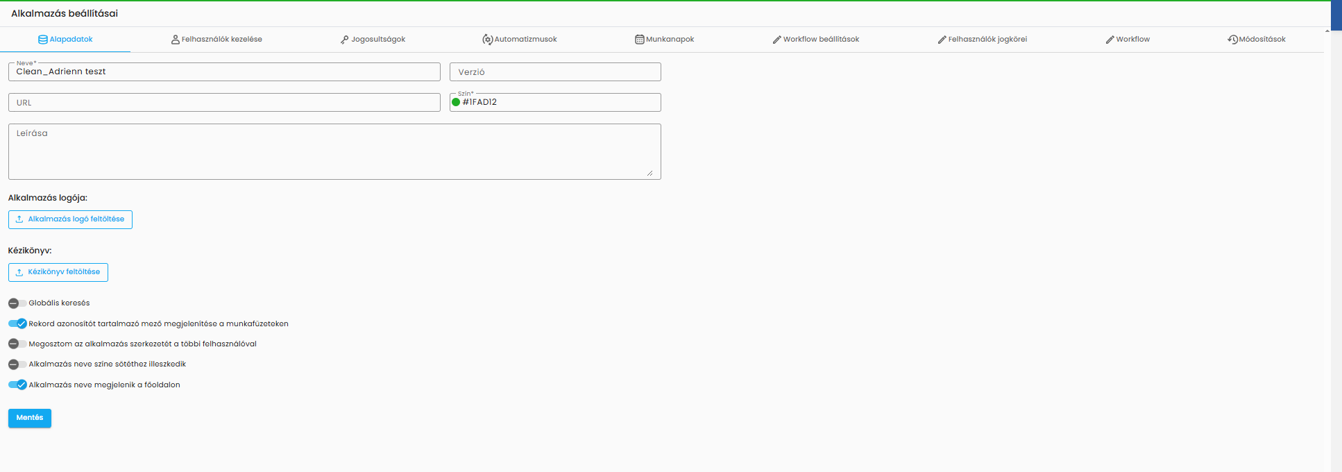1342x472 pixels.
Task: Click the pencil icon of Workflow beállítások
Action: point(777,40)
